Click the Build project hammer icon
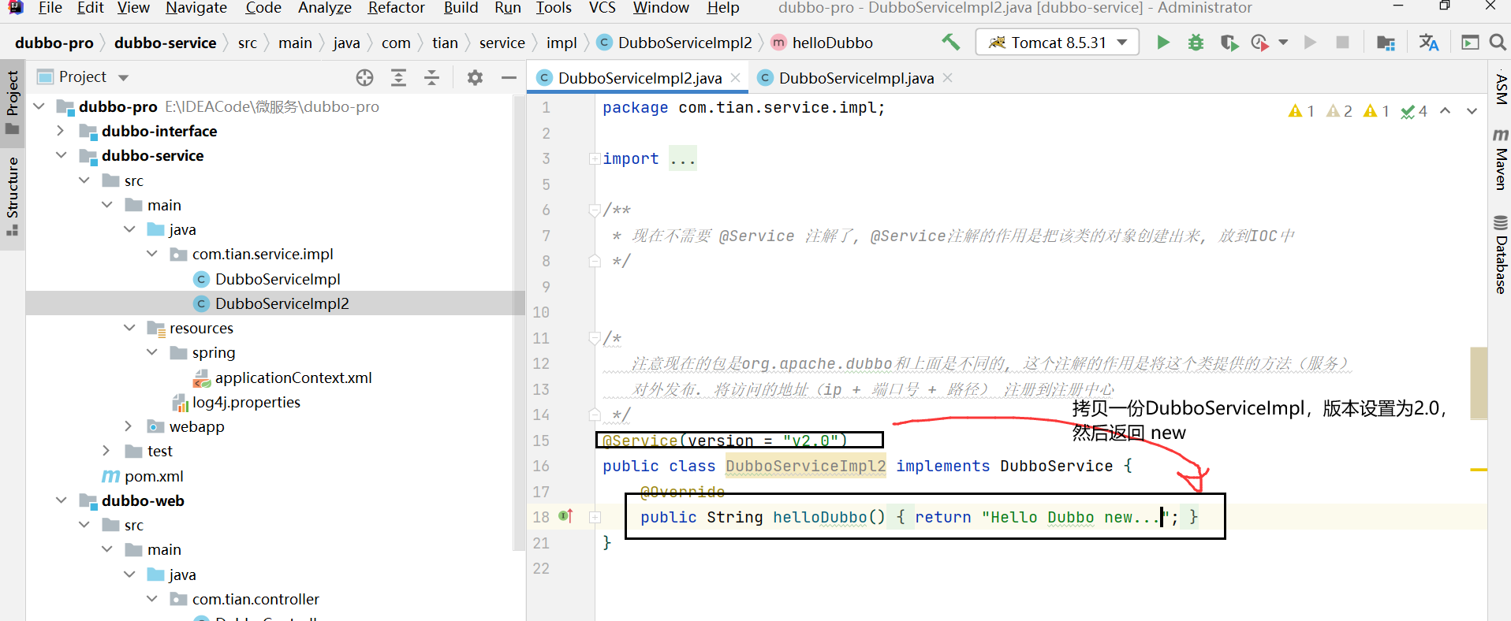 click(x=950, y=42)
